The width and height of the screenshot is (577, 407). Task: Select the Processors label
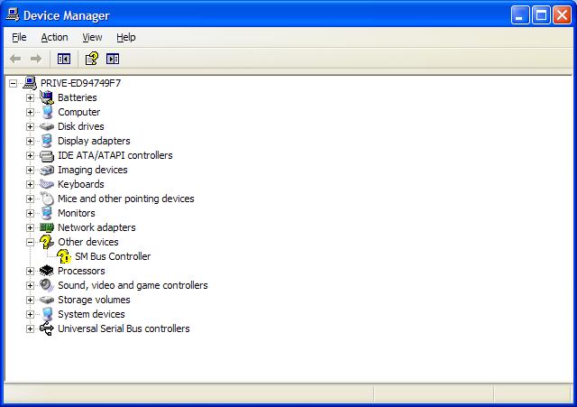coord(81,271)
